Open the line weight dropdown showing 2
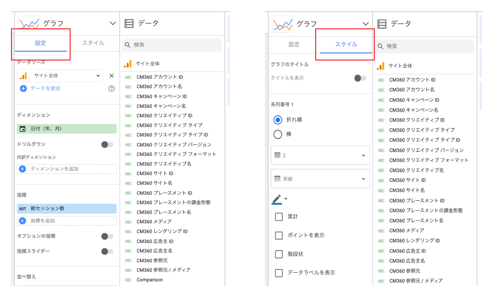The image size is (493, 297). click(x=319, y=155)
